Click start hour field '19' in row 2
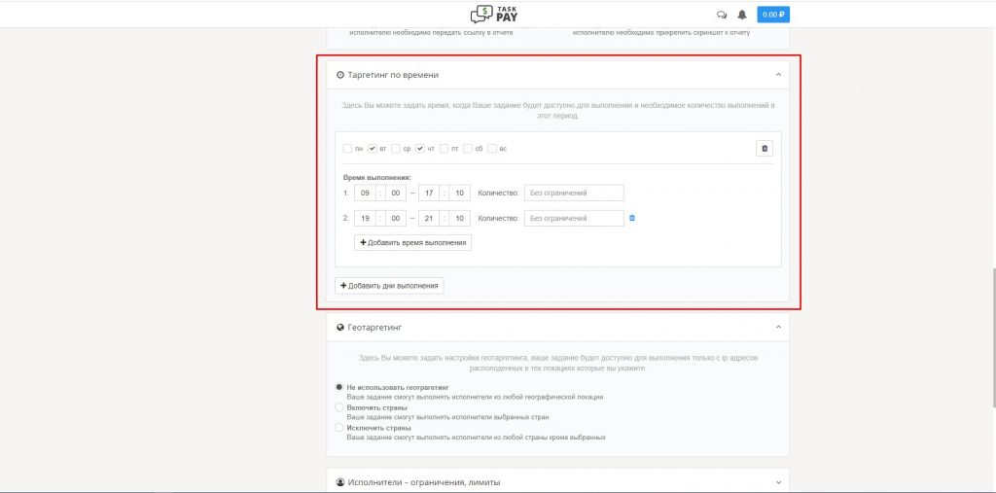 tap(366, 218)
